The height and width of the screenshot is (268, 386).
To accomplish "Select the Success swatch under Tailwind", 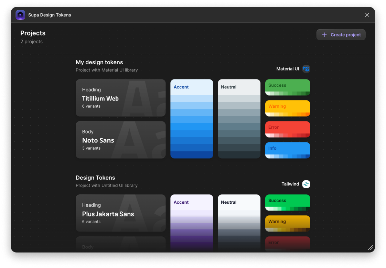I will click(288, 203).
